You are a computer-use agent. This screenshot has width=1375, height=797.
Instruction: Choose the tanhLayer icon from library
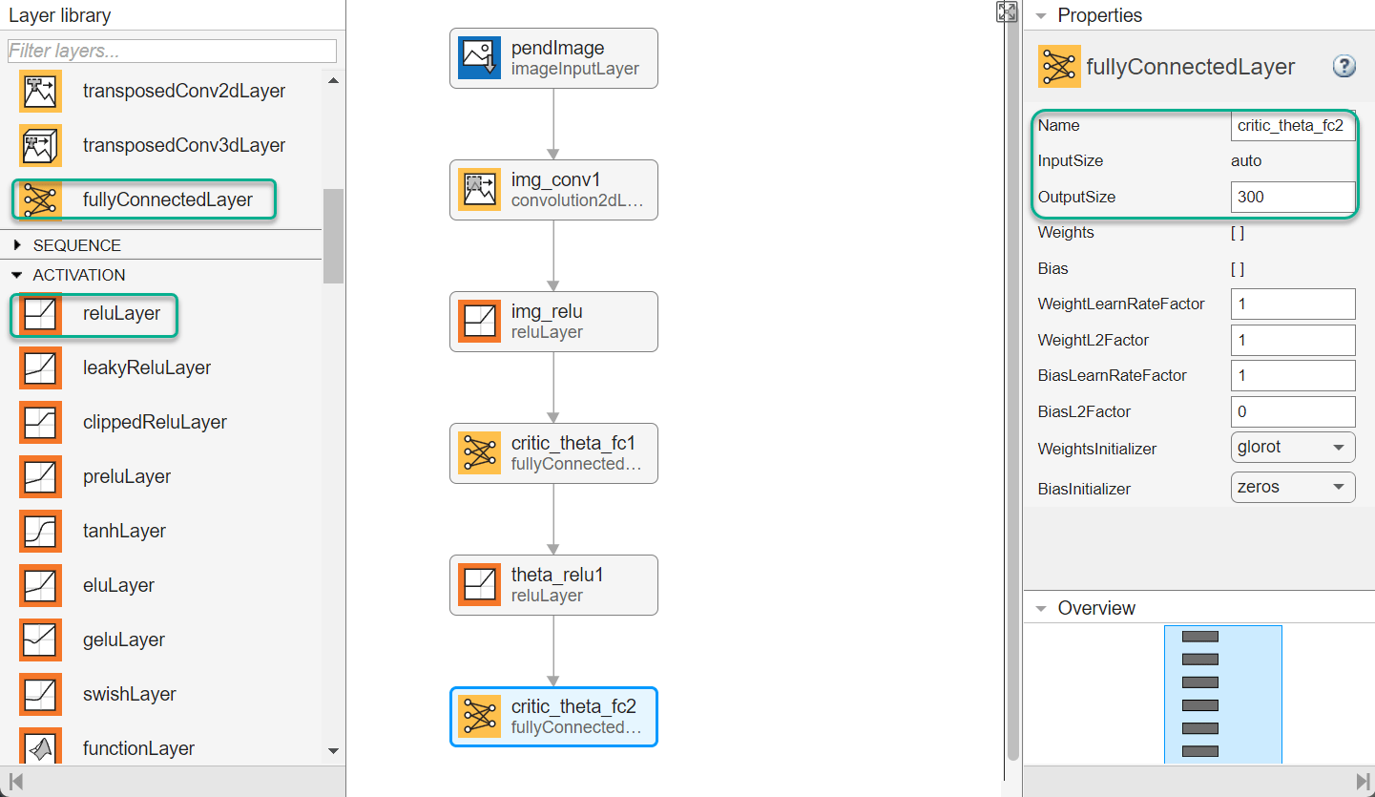coord(40,532)
